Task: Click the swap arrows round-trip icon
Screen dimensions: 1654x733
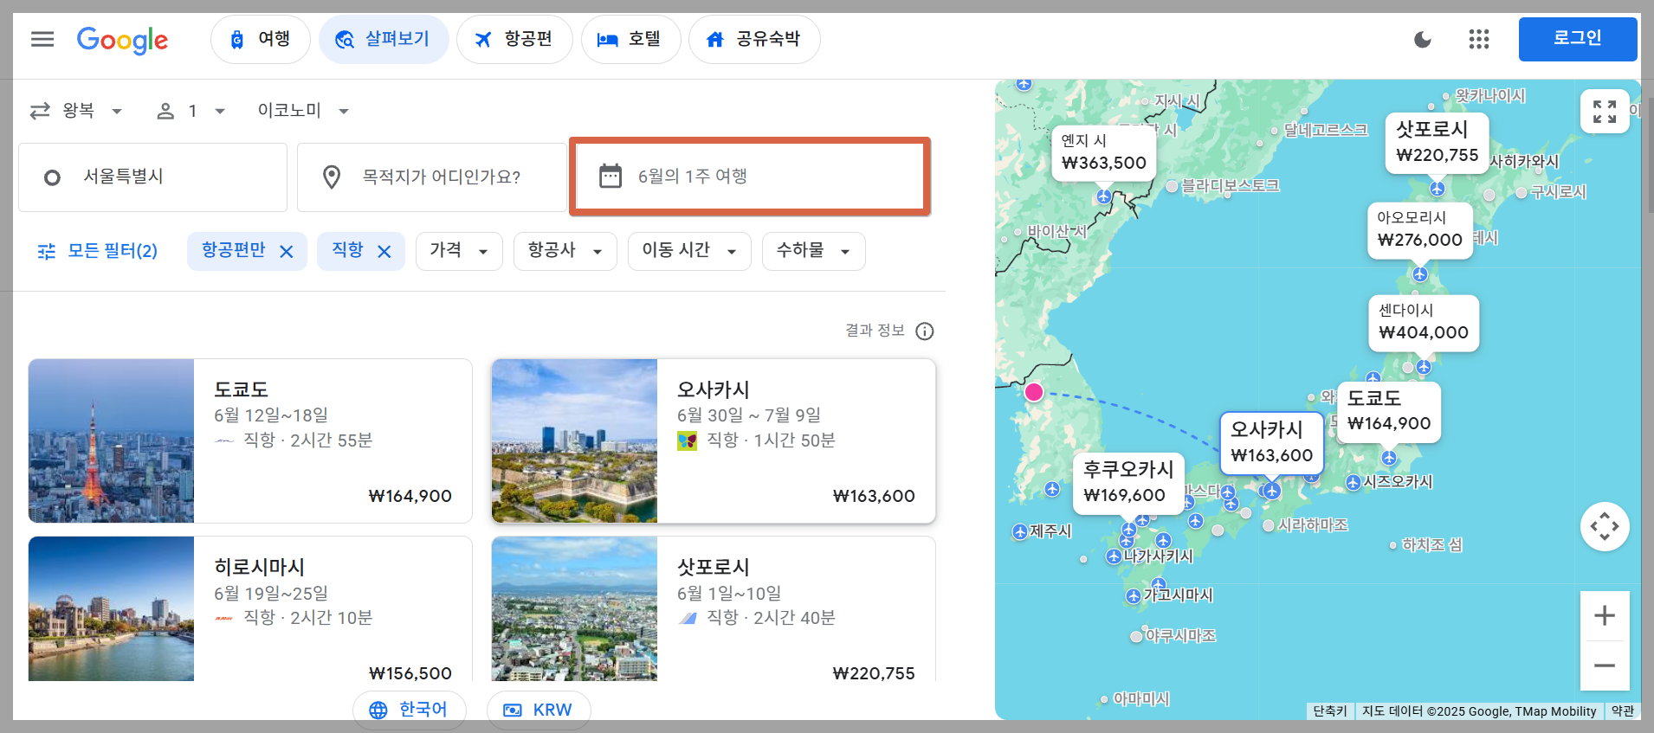Action: point(40,111)
